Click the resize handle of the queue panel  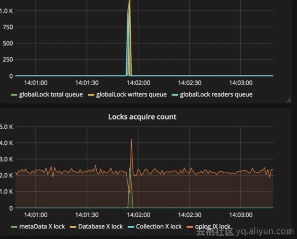point(288,100)
